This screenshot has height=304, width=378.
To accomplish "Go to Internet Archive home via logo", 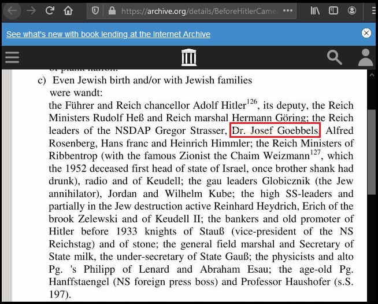I will (x=189, y=57).
